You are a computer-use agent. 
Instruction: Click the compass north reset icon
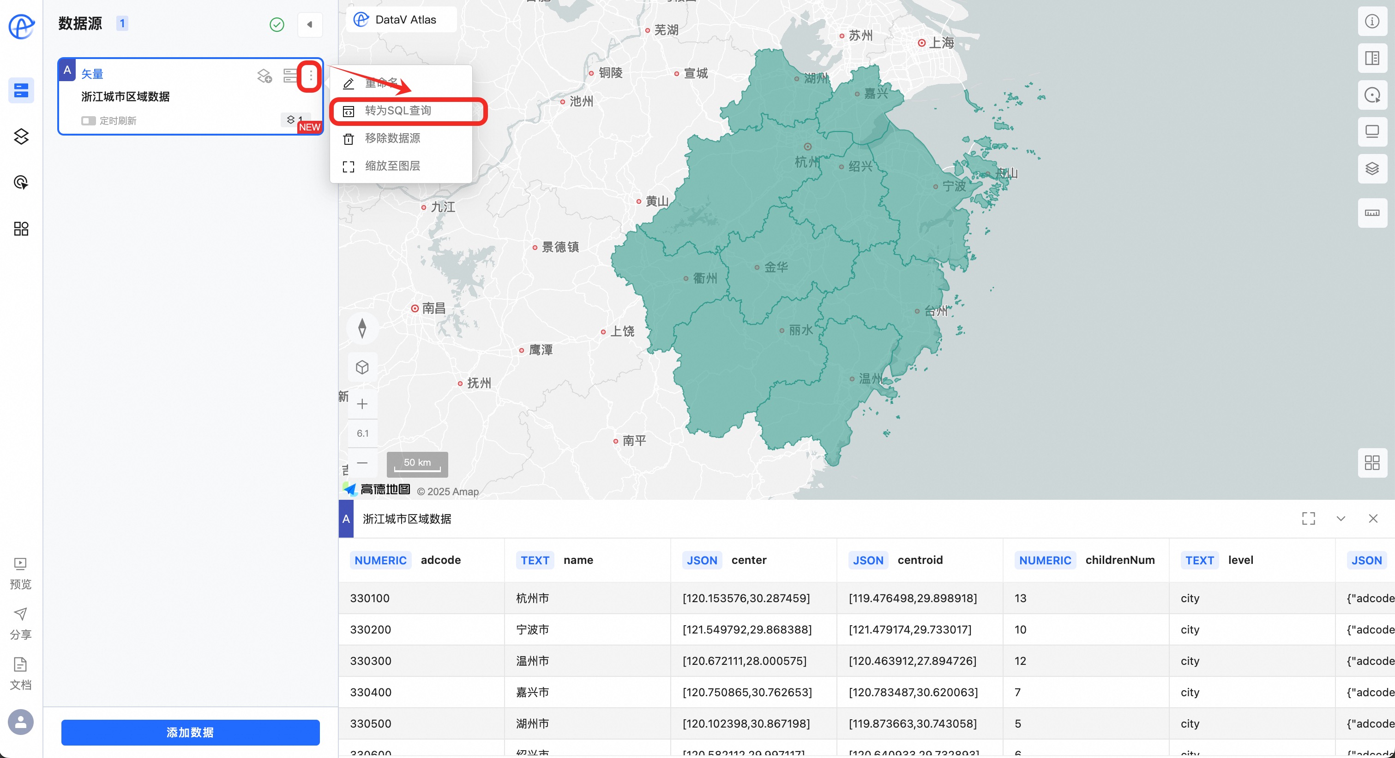tap(362, 328)
